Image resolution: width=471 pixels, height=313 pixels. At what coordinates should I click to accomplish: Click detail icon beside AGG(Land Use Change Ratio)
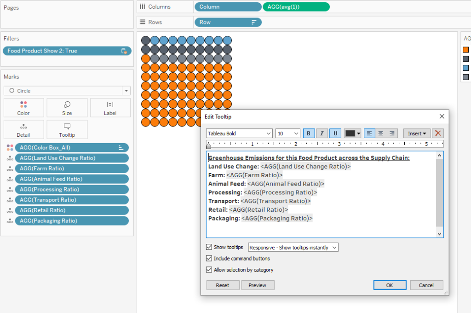coord(10,158)
